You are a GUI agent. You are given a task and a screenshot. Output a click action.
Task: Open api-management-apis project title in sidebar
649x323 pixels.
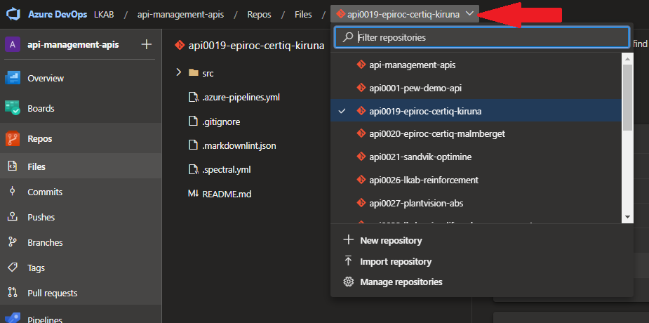73,44
